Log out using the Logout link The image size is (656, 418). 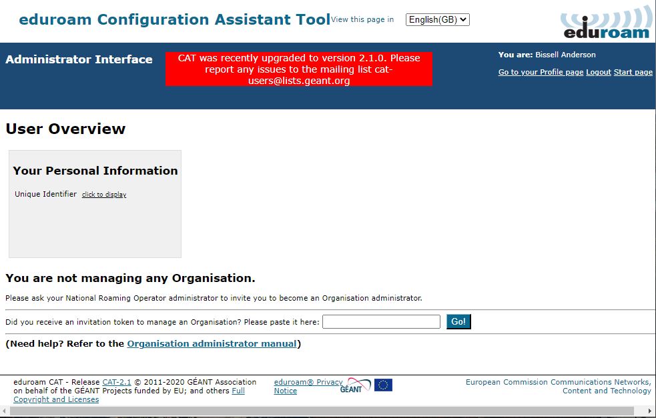pyautogui.click(x=598, y=72)
